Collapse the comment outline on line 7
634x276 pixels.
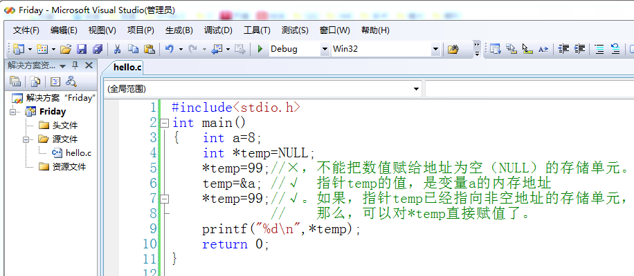pos(165,199)
